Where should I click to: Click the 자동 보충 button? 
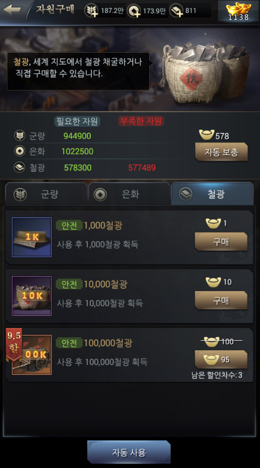pos(221,152)
